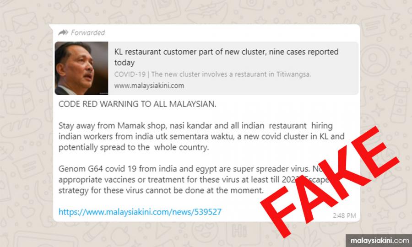
Task: Click the Mamak shop warning paragraph
Action: click(x=201, y=136)
